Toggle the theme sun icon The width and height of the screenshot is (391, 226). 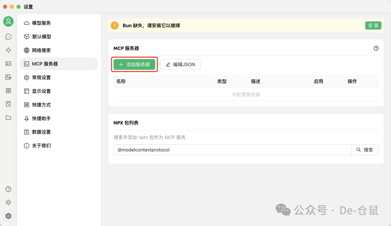pos(8,202)
